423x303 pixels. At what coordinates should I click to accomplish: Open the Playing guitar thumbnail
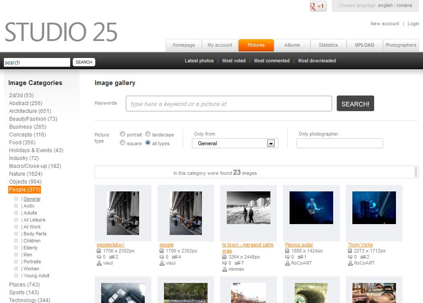311,208
